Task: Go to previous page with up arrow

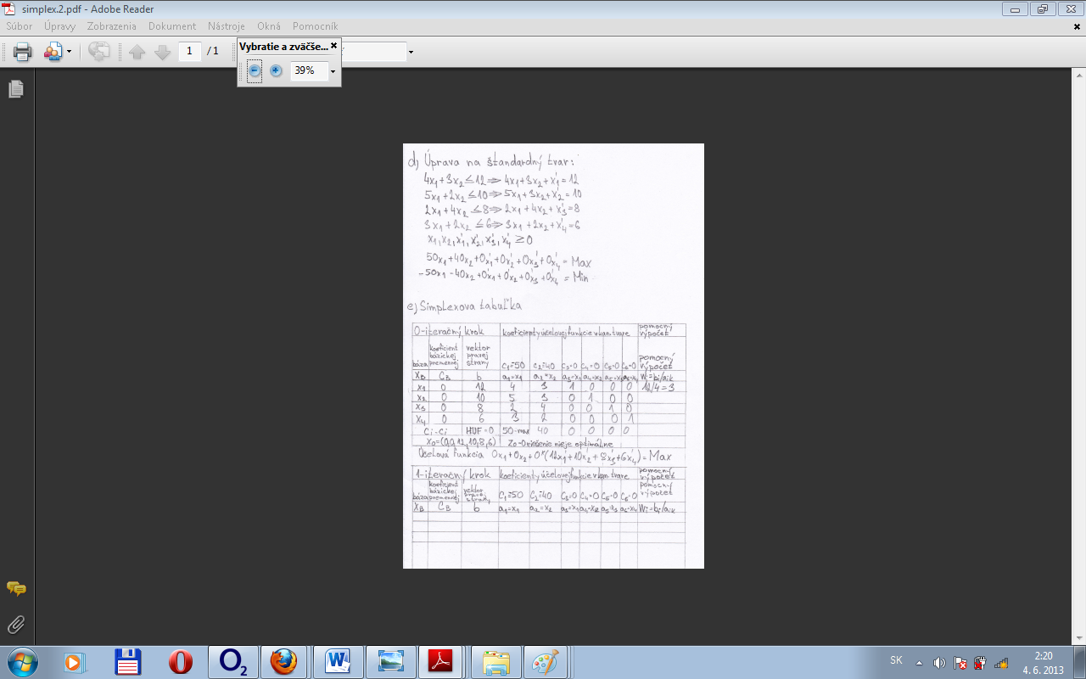Action: 137,52
